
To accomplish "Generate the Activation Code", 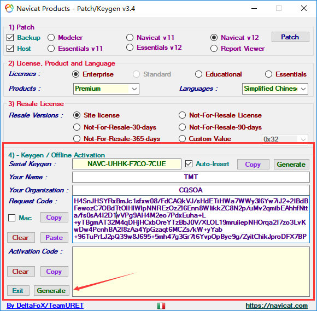I will pos(51,291).
